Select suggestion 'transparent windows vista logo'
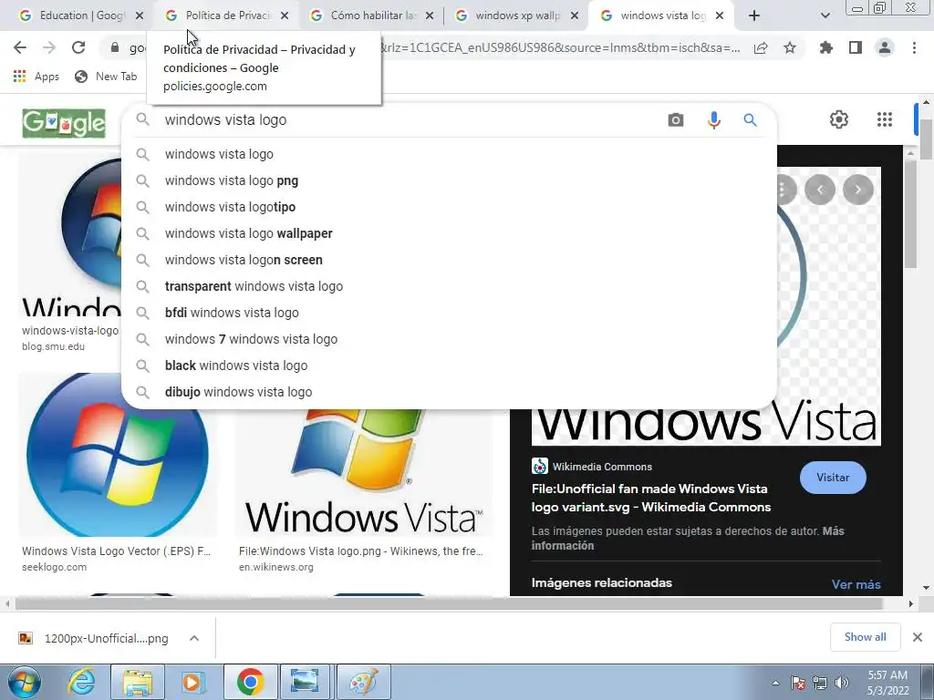This screenshot has width=934, height=700. pyautogui.click(x=449, y=286)
